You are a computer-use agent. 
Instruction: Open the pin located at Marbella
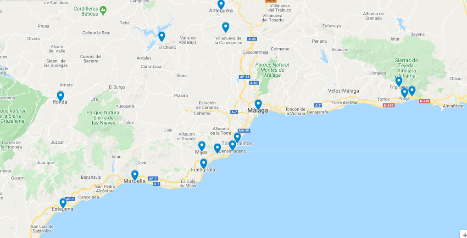coord(134,175)
